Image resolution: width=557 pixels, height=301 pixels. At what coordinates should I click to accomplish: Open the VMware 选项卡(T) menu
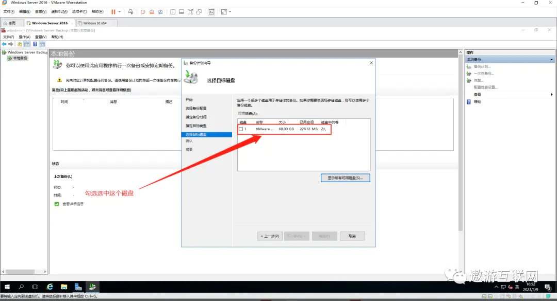coord(79,12)
